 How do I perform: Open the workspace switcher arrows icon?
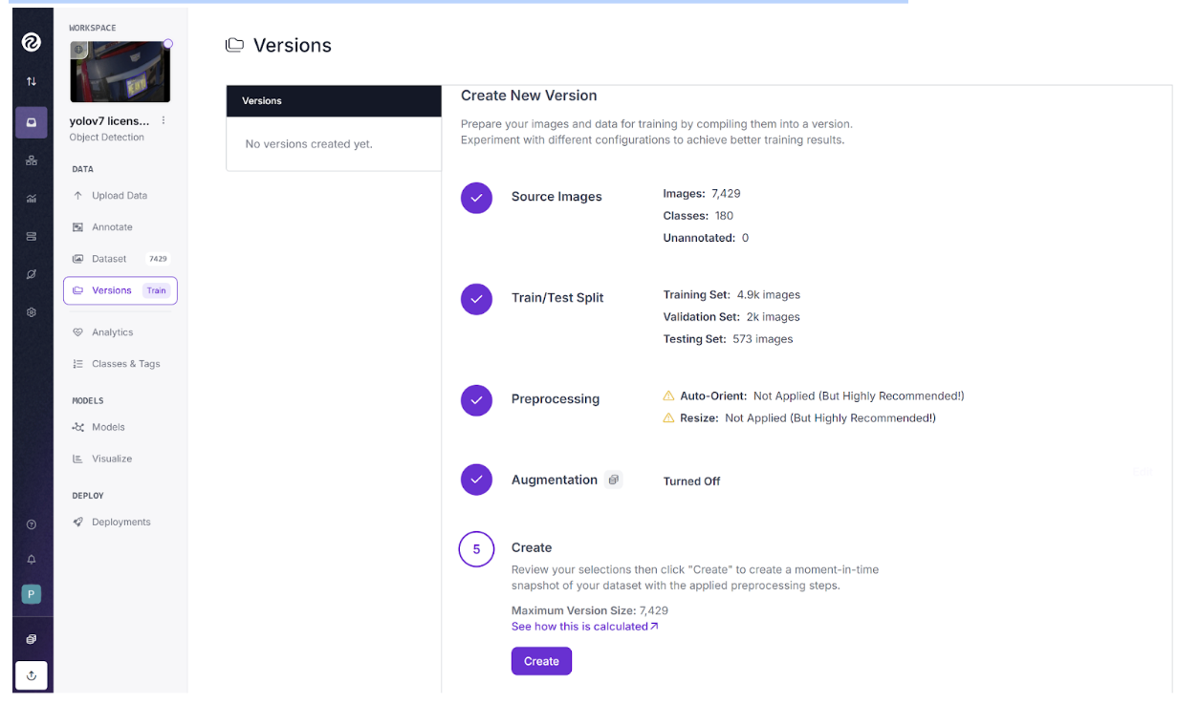[32, 82]
